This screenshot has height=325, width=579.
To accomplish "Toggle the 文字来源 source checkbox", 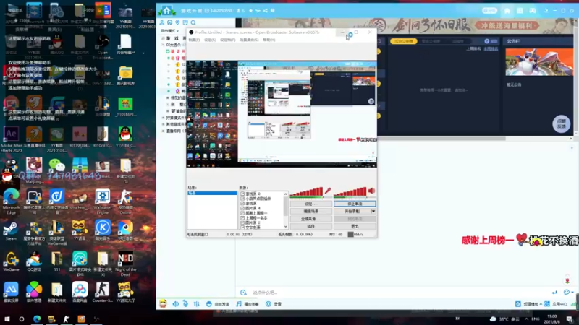I will click(242, 227).
